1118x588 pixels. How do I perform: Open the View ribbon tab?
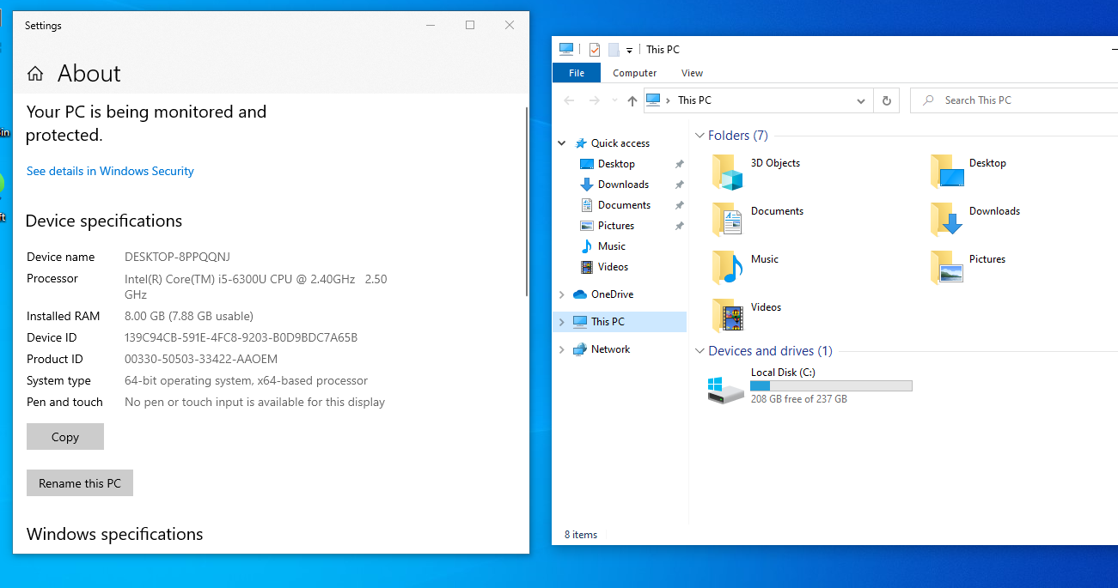(x=692, y=73)
